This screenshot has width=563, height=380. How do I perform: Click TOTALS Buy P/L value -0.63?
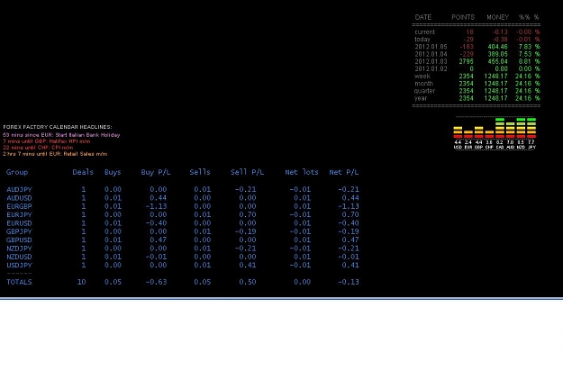pyautogui.click(x=156, y=282)
